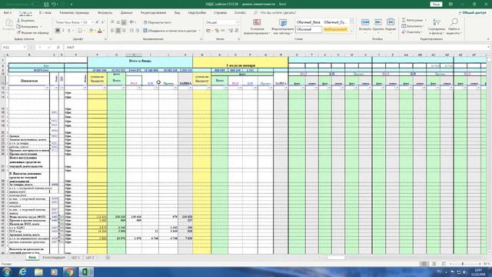
Task: Open Chrome from Windows taskbar
Action: point(70,272)
